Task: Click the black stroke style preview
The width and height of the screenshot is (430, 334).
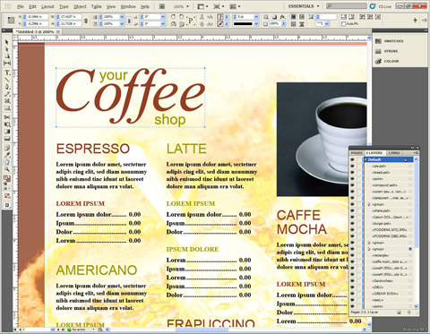Action: [243, 24]
